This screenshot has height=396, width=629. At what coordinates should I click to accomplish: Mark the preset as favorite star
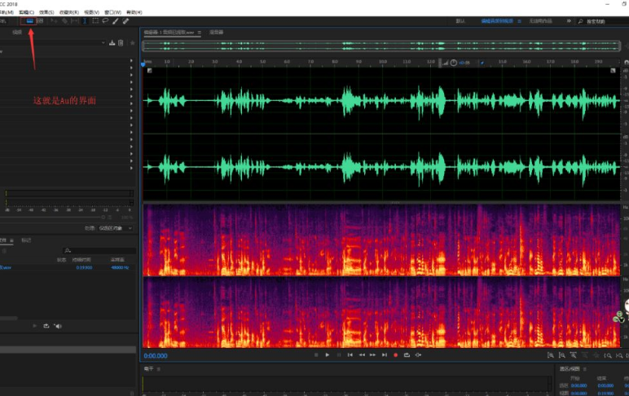coord(132,43)
